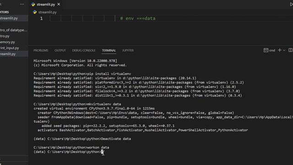The width and height of the screenshot is (293, 165).
Task: Select the streamlit.py editor tab
Action: [46, 4]
